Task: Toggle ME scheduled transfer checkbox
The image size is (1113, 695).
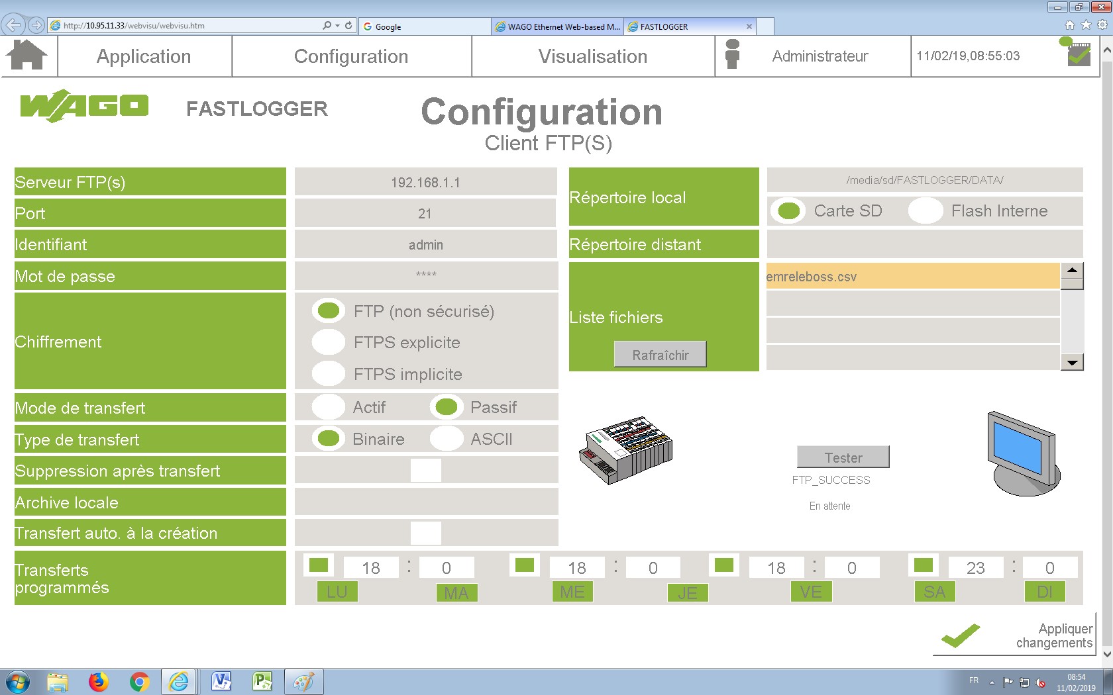Action: (x=525, y=565)
